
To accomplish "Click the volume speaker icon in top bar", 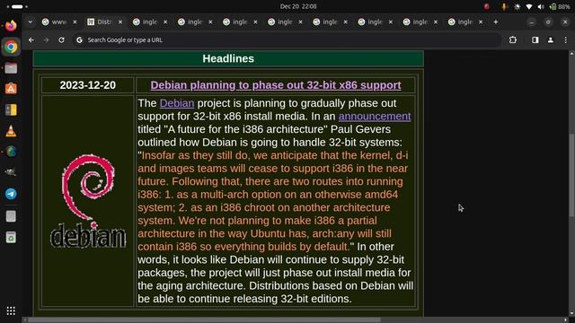I will [541, 6].
